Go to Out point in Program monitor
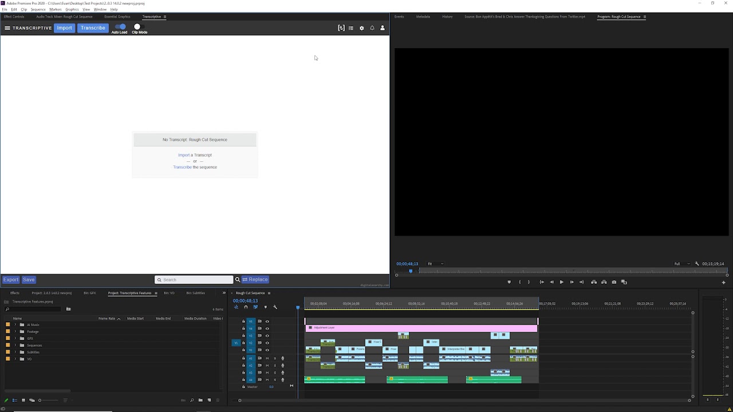This screenshot has width=733, height=412. 582,282
